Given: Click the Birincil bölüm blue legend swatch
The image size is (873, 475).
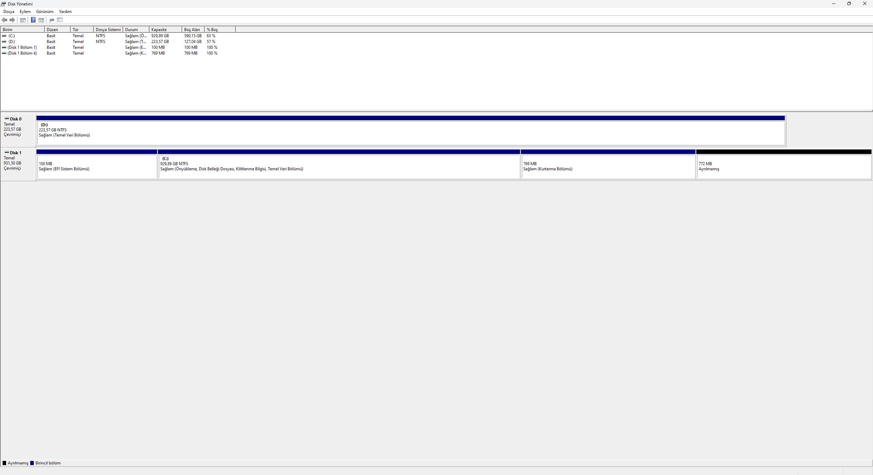Looking at the screenshot, I should pos(32,463).
